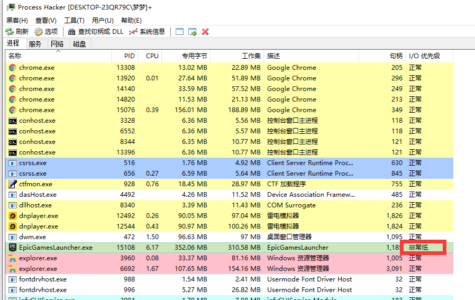Click the ctfmon.exe process name
This screenshot has height=300, width=475.
(36, 184)
